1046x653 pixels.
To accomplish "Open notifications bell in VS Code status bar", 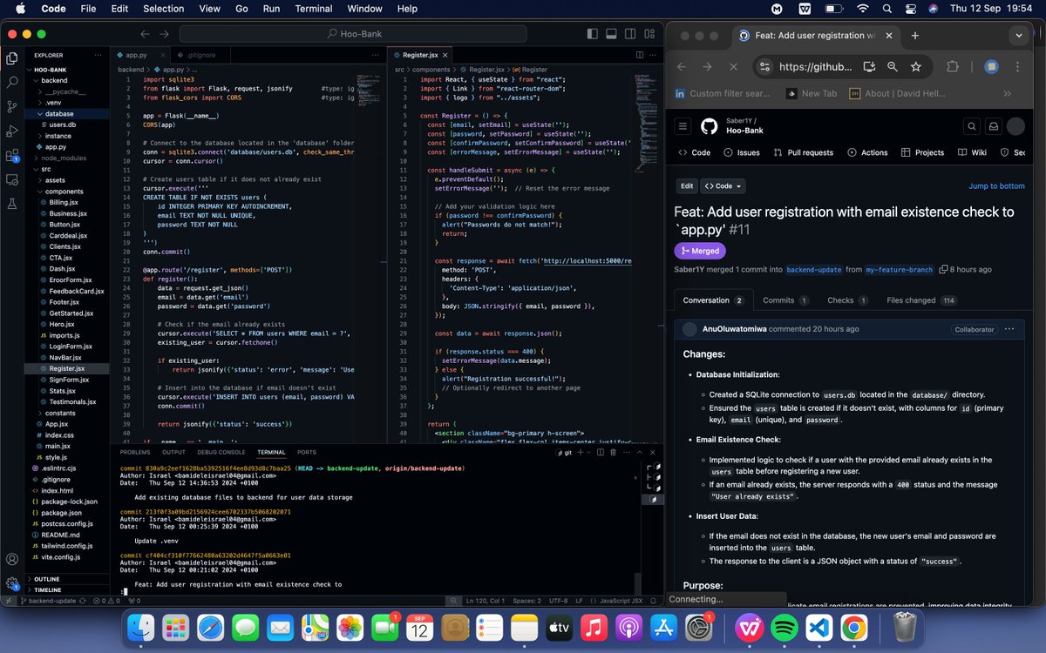I will pos(652,601).
